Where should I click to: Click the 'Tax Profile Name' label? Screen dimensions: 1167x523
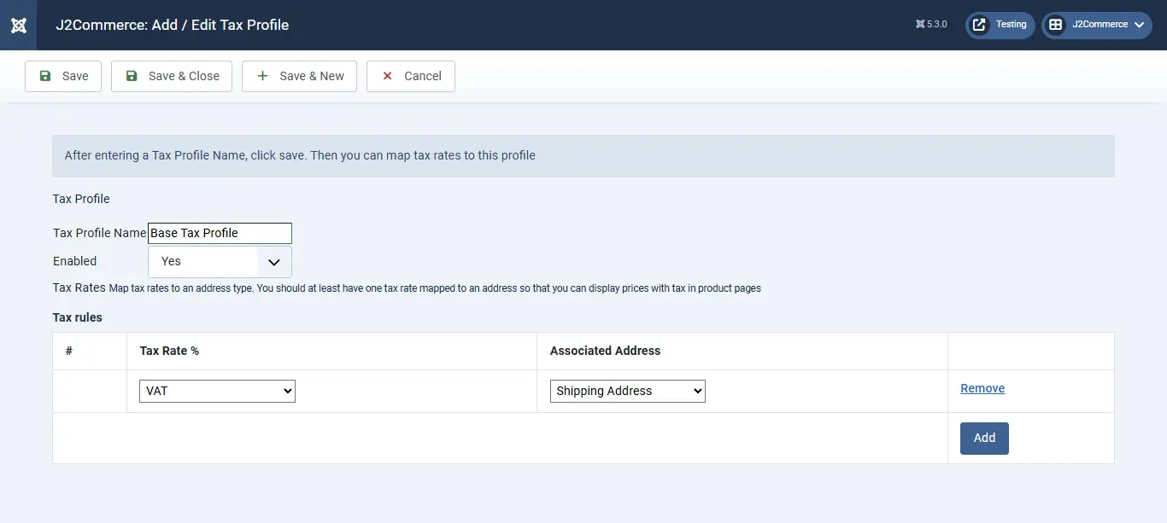100,233
